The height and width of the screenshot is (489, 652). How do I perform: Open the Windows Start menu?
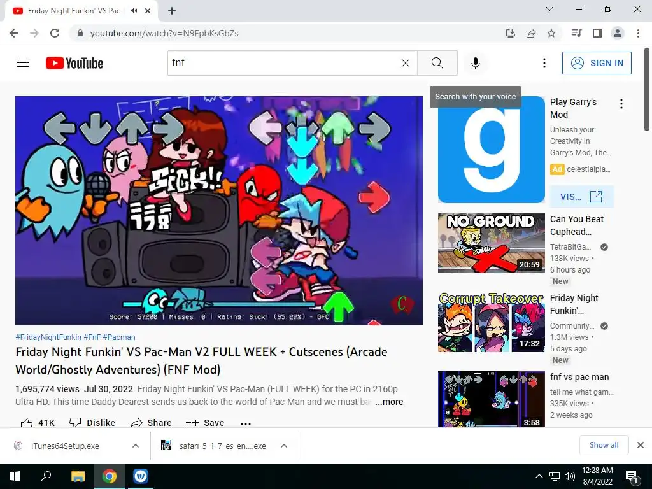[15, 476]
